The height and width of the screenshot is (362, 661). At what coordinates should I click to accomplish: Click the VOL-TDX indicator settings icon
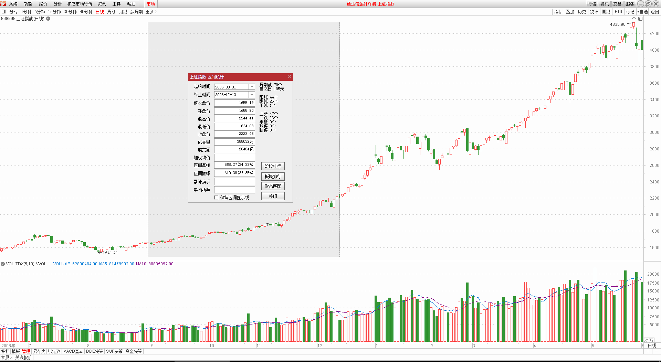[x=3, y=264]
